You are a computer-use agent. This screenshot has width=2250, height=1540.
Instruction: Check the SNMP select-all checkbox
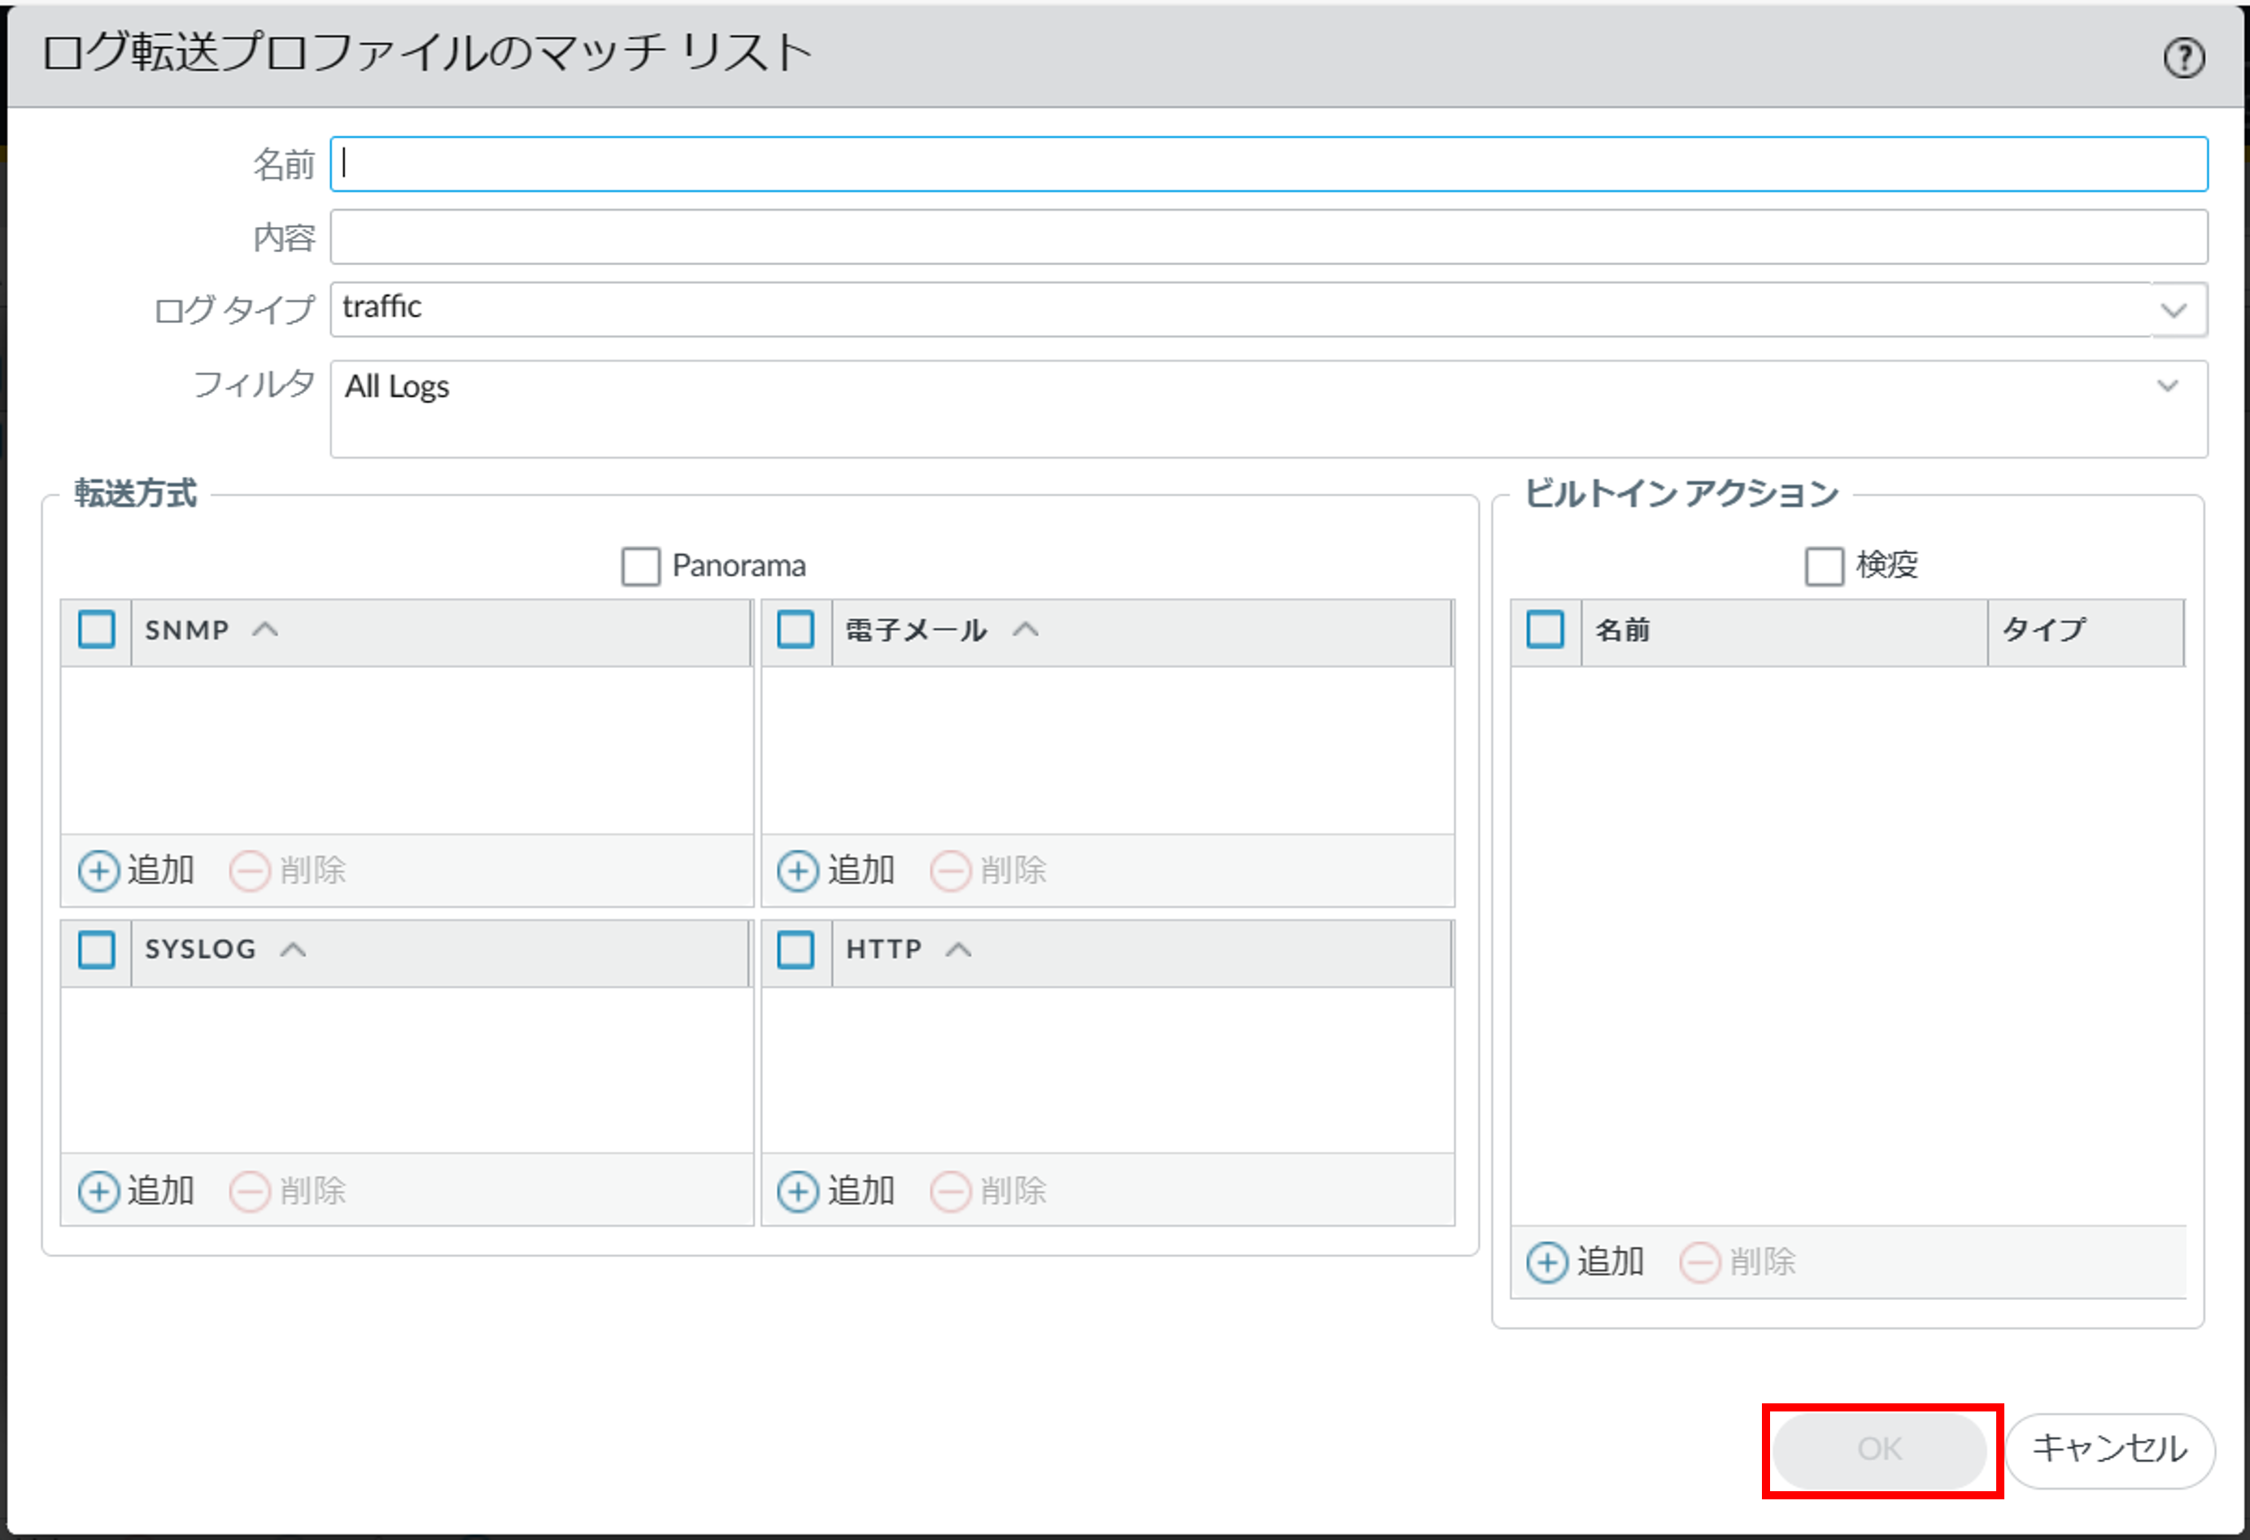97,630
